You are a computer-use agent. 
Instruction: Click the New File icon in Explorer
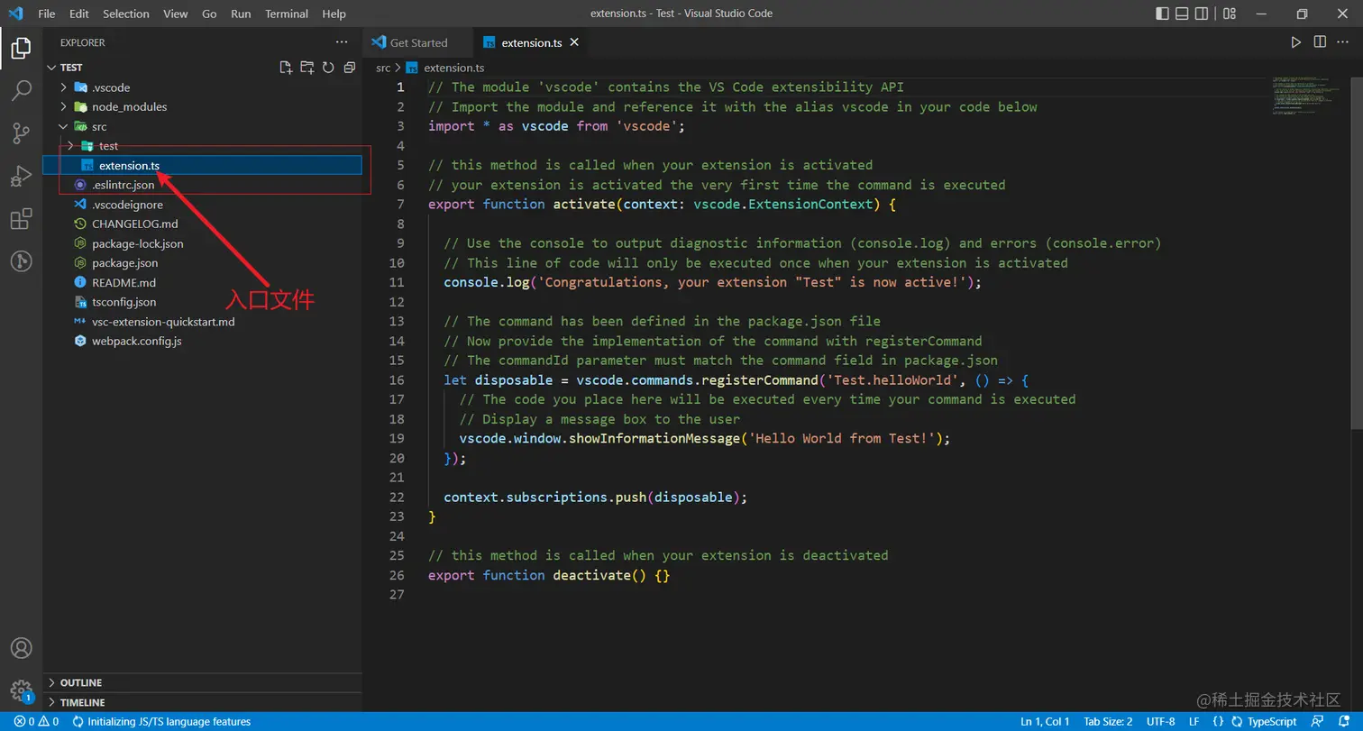tap(286, 68)
